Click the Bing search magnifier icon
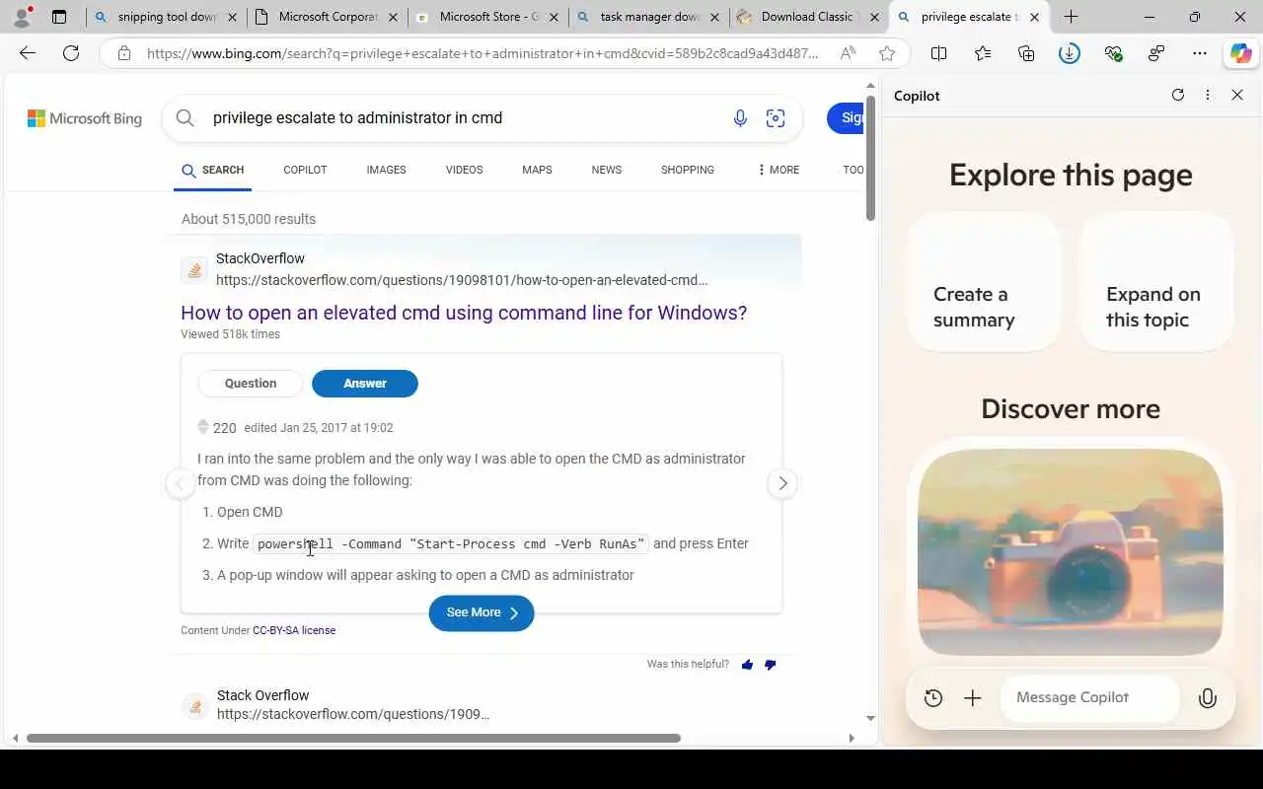Image resolution: width=1263 pixels, height=789 pixels. [x=185, y=118]
